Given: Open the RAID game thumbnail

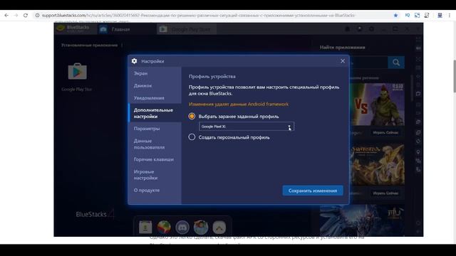Looking at the screenshot, I should point(377,105).
